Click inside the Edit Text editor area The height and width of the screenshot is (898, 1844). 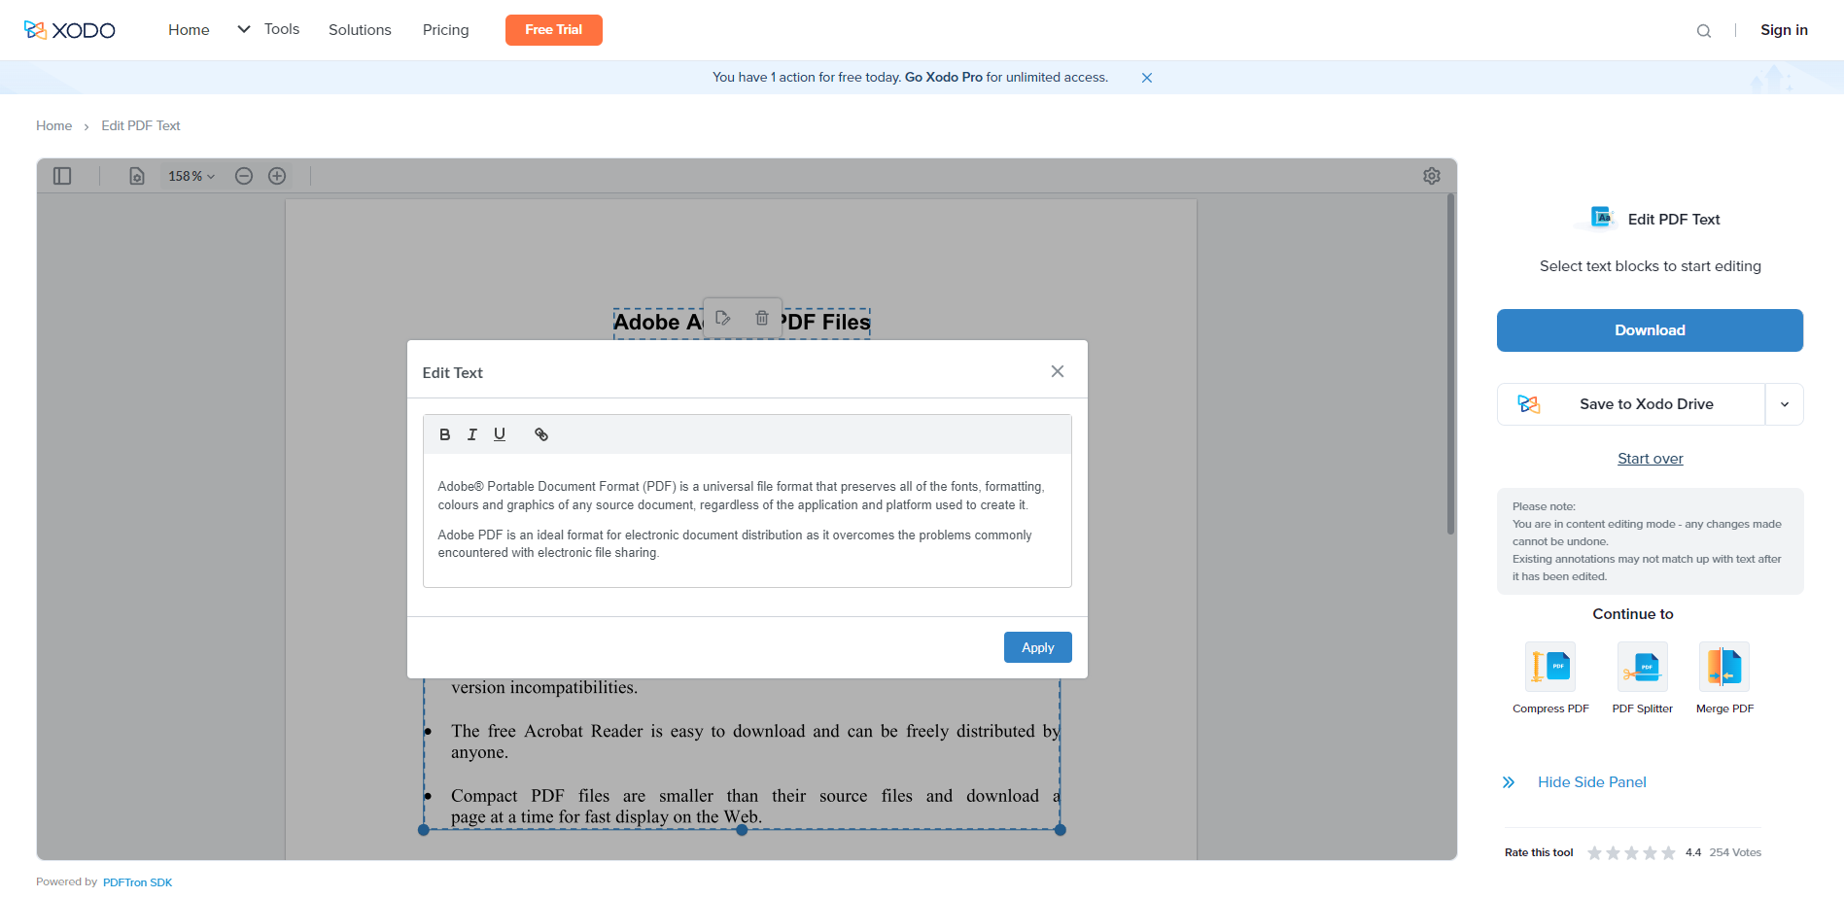click(748, 520)
